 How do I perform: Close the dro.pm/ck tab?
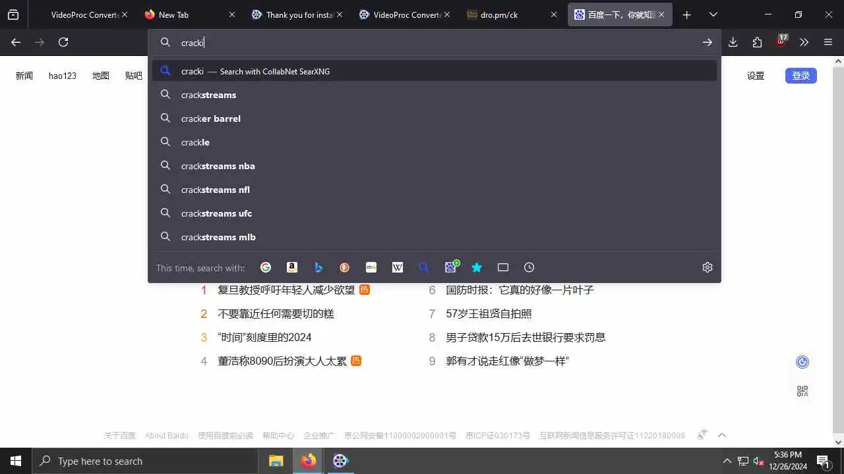[554, 14]
